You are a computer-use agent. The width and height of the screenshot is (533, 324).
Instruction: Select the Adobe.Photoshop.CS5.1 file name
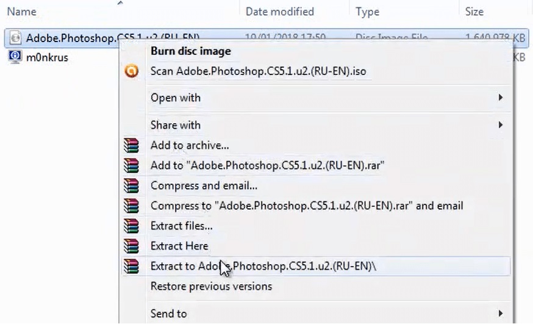(112, 37)
